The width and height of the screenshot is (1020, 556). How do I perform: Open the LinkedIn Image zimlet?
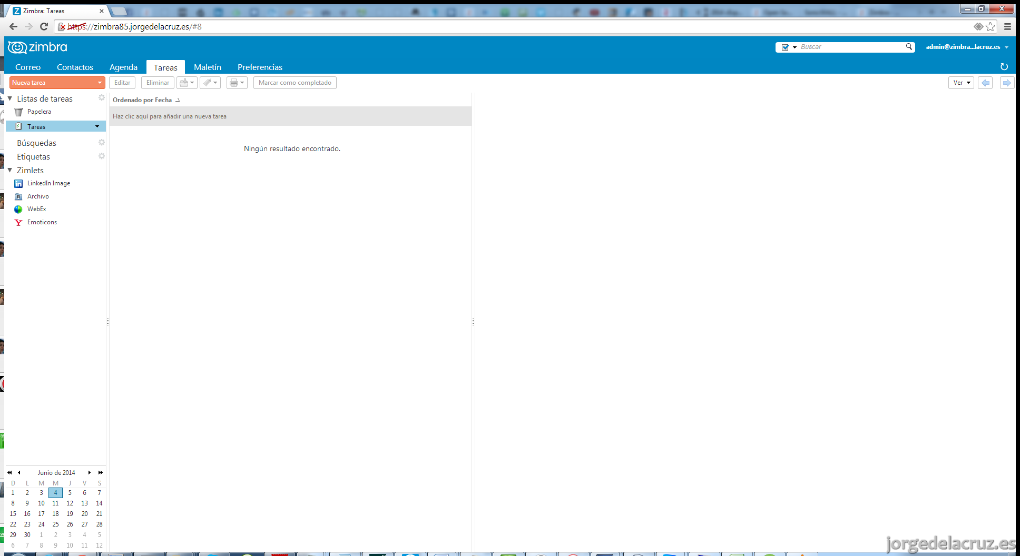click(48, 183)
